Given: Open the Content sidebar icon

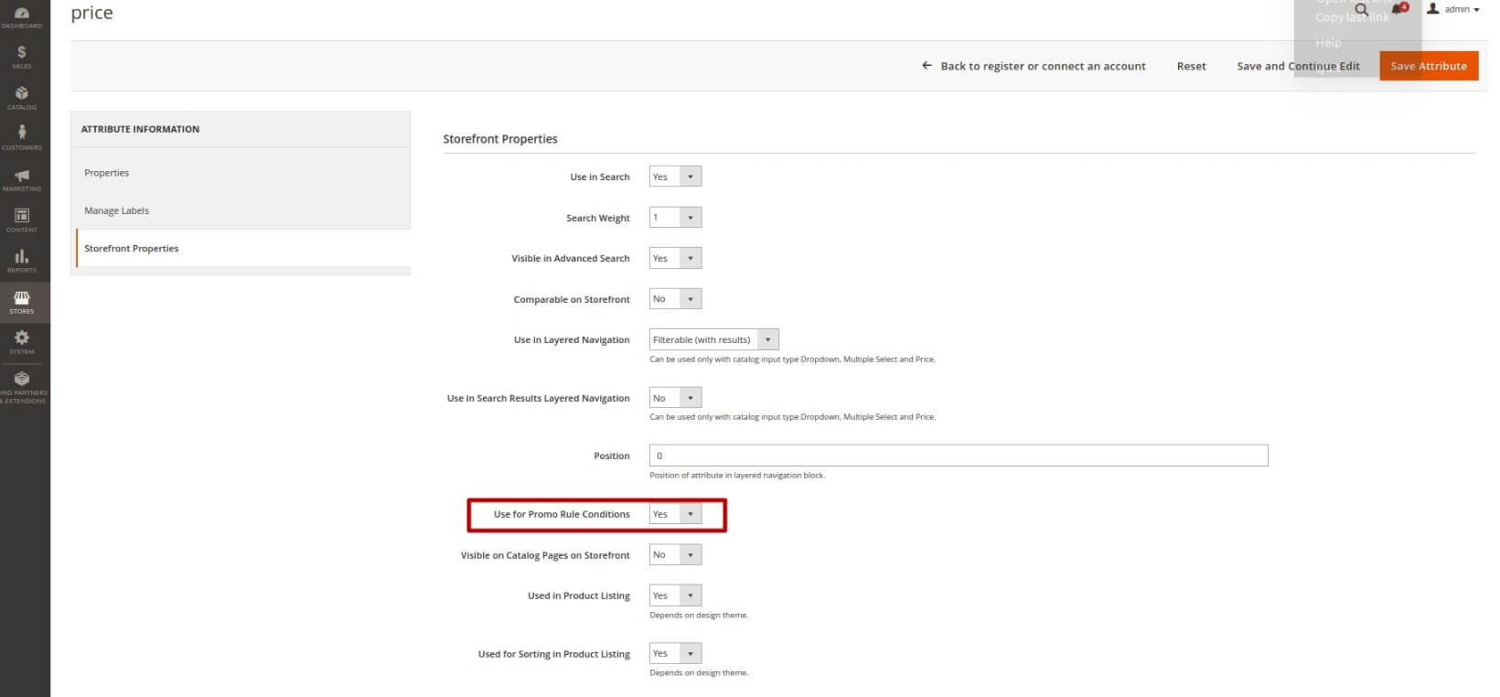Looking at the screenshot, I should pos(21,220).
